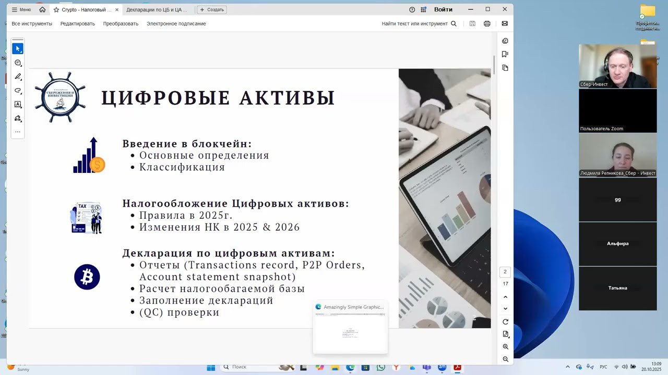Switch to the Декларации по ЦБ tab
The height and width of the screenshot is (375, 668).
157,9
